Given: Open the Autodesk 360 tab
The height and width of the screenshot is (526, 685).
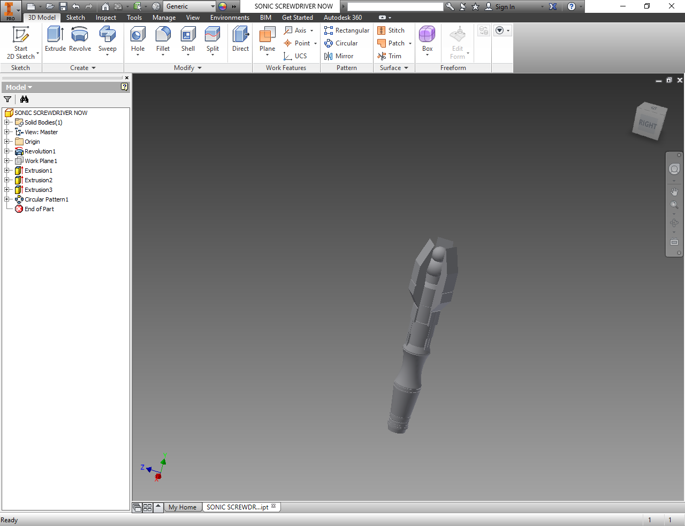Looking at the screenshot, I should click(342, 18).
